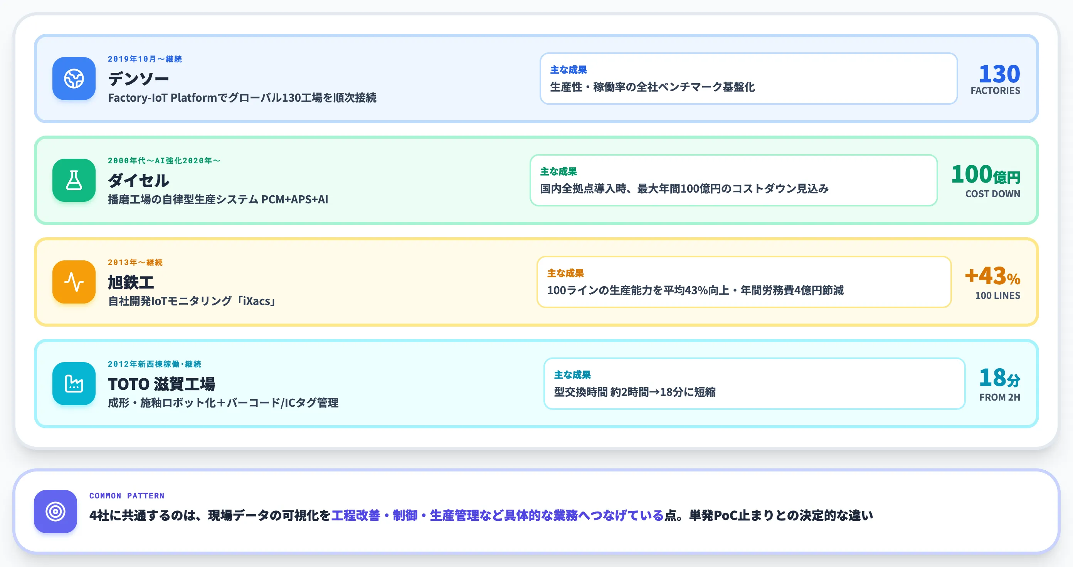
Task: Click the result text 生産性・稼働率の全社ベンチマーク基盤化
Action: coord(652,87)
